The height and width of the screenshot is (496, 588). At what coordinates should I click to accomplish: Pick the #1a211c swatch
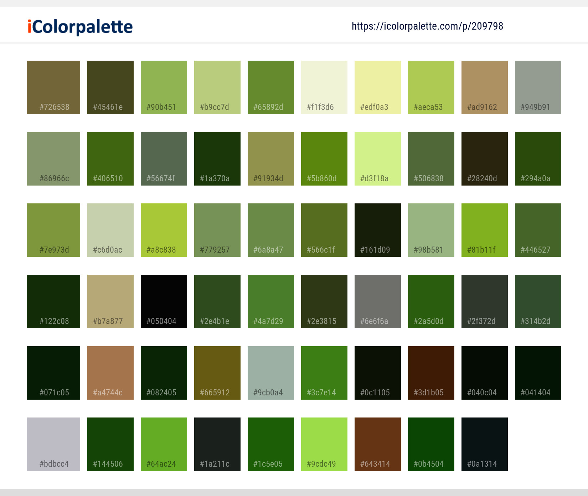(217, 444)
